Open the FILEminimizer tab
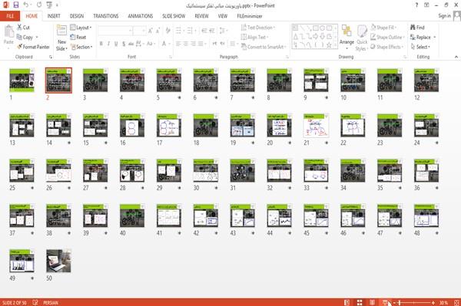 249,16
